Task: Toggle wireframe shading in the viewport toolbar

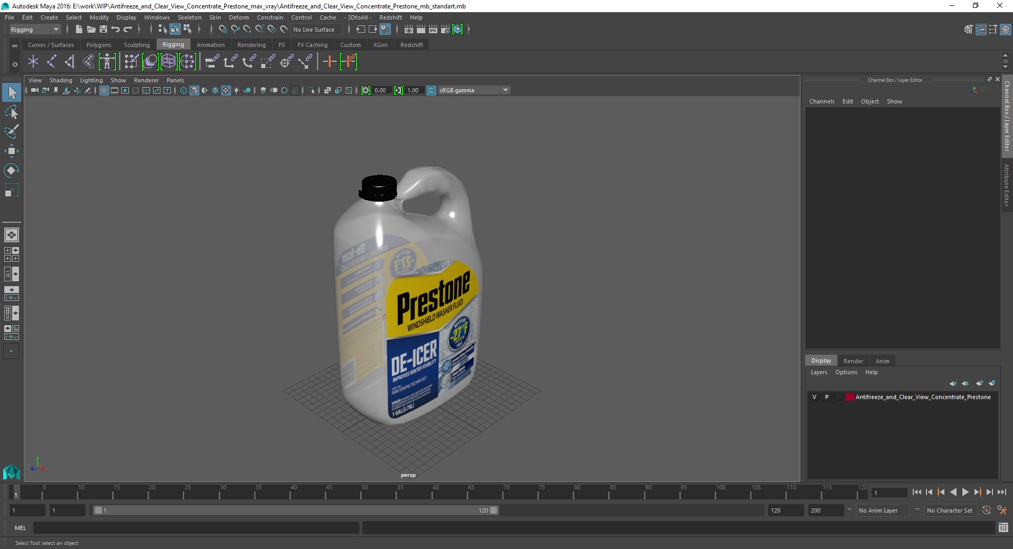Action: (184, 90)
